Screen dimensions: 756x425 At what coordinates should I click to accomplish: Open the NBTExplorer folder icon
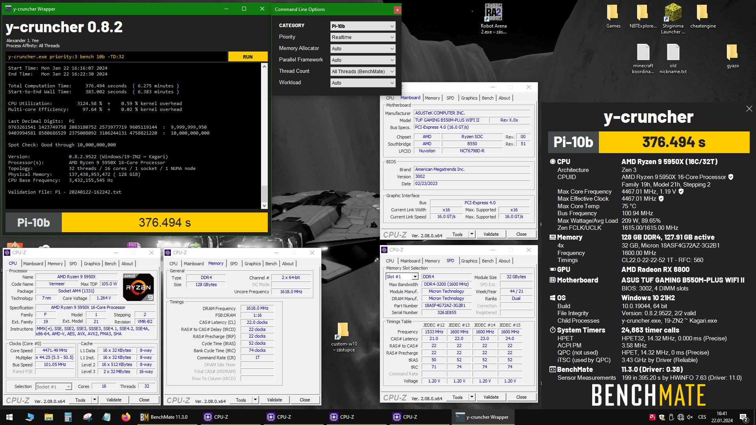pyautogui.click(x=643, y=17)
